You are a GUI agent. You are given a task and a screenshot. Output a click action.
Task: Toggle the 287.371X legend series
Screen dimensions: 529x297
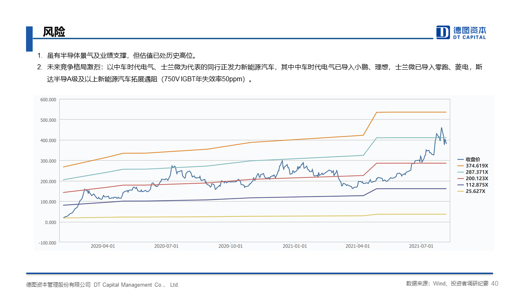click(x=472, y=172)
